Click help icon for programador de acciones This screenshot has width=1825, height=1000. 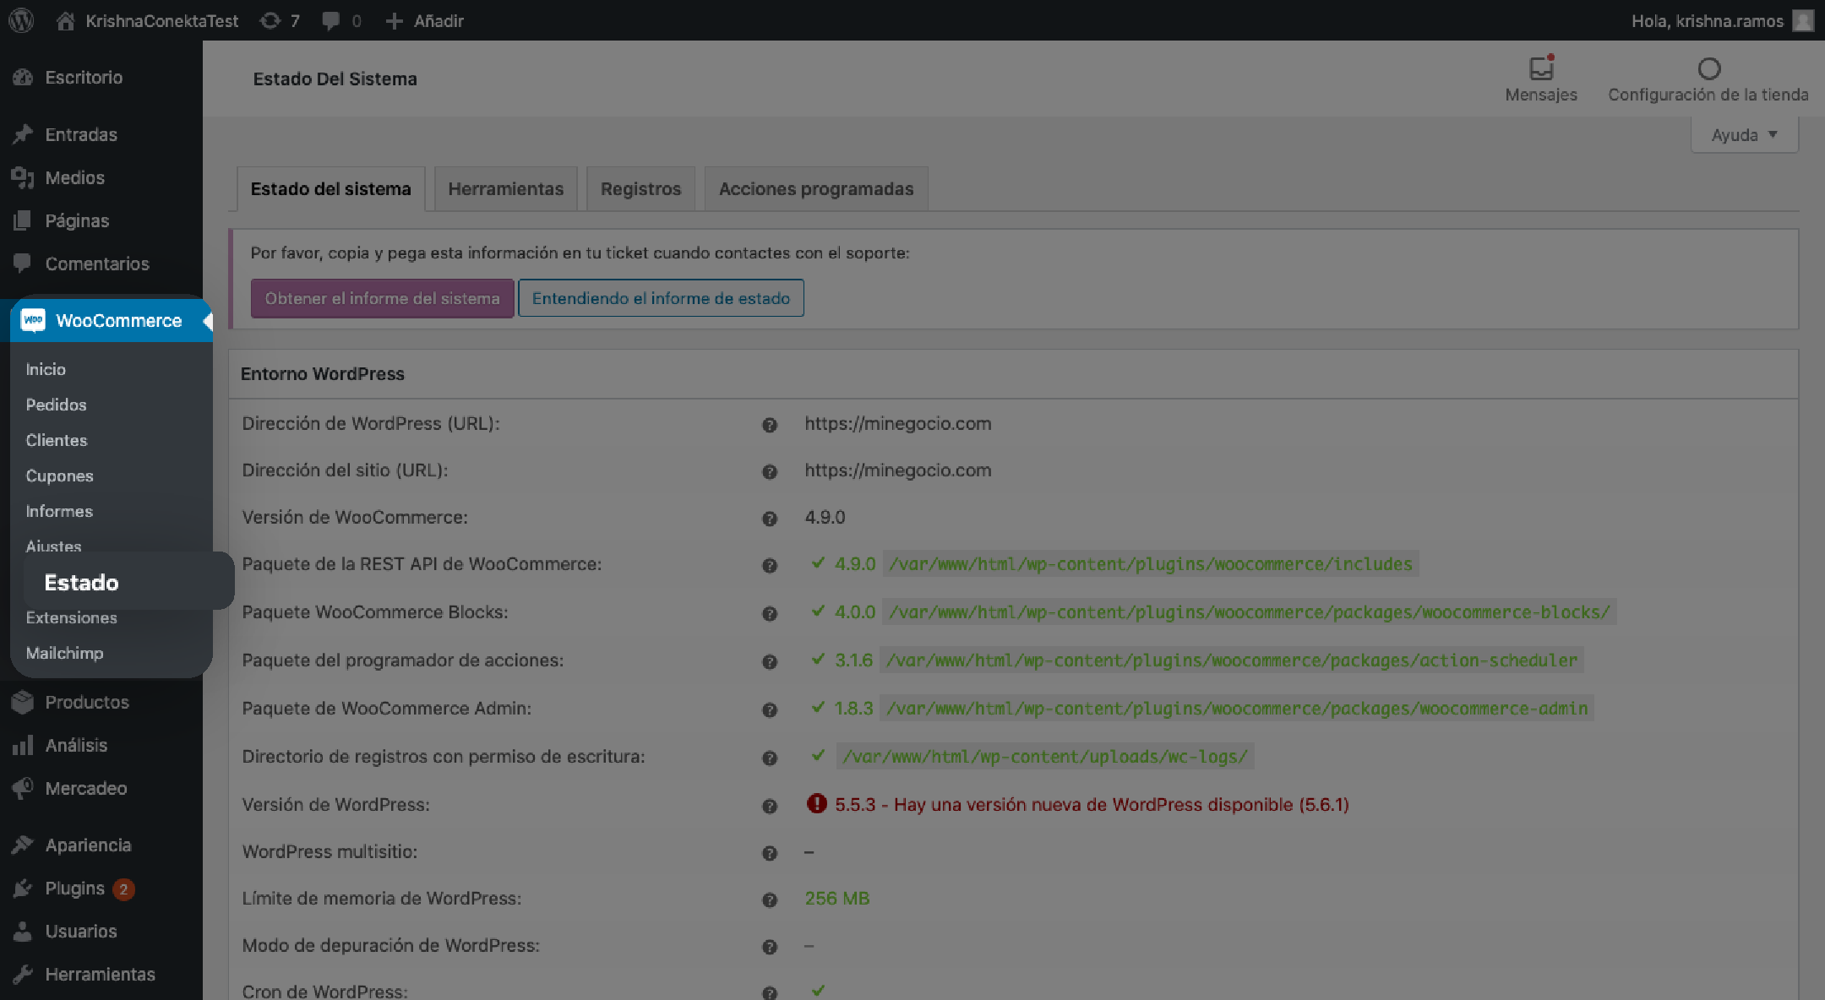[769, 661]
